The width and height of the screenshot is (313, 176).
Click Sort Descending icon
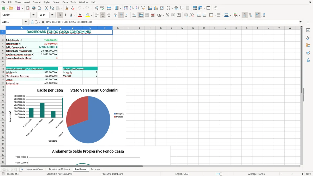pos(137,8)
